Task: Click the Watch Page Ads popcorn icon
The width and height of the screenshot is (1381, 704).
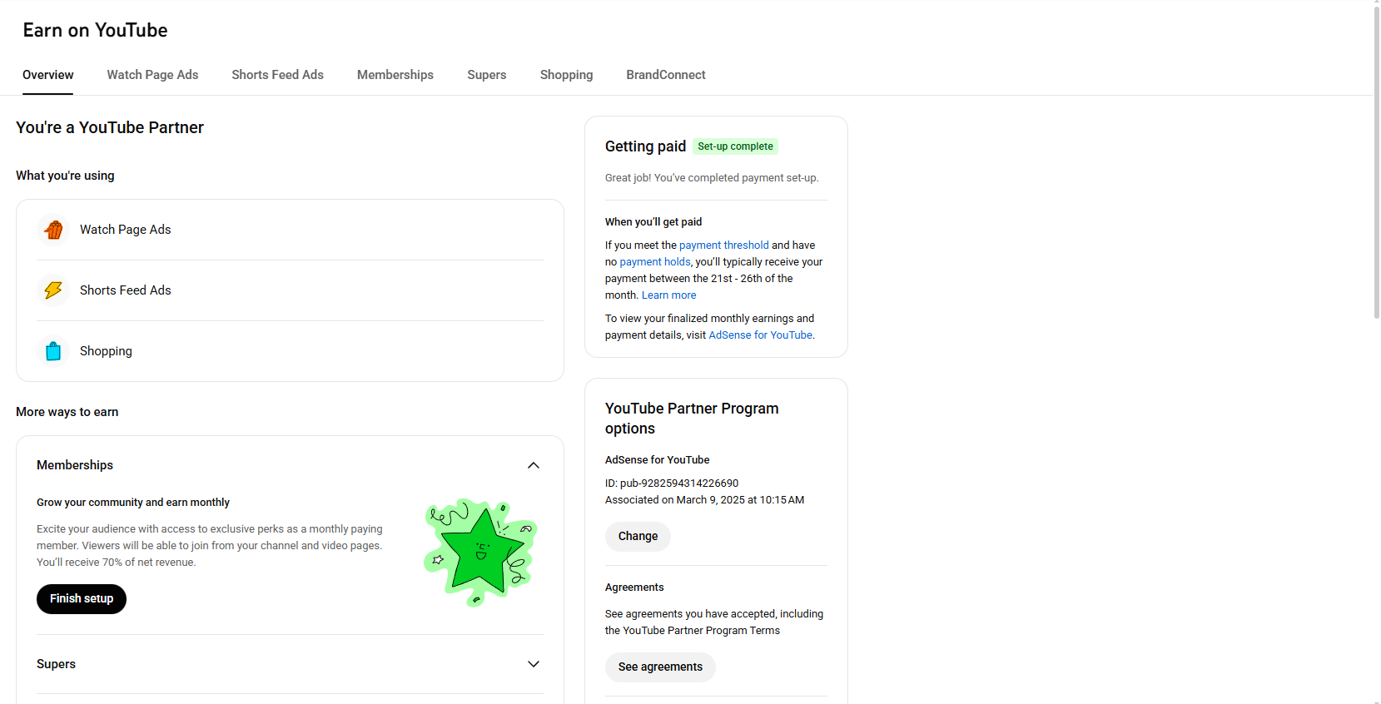Action: 53,230
